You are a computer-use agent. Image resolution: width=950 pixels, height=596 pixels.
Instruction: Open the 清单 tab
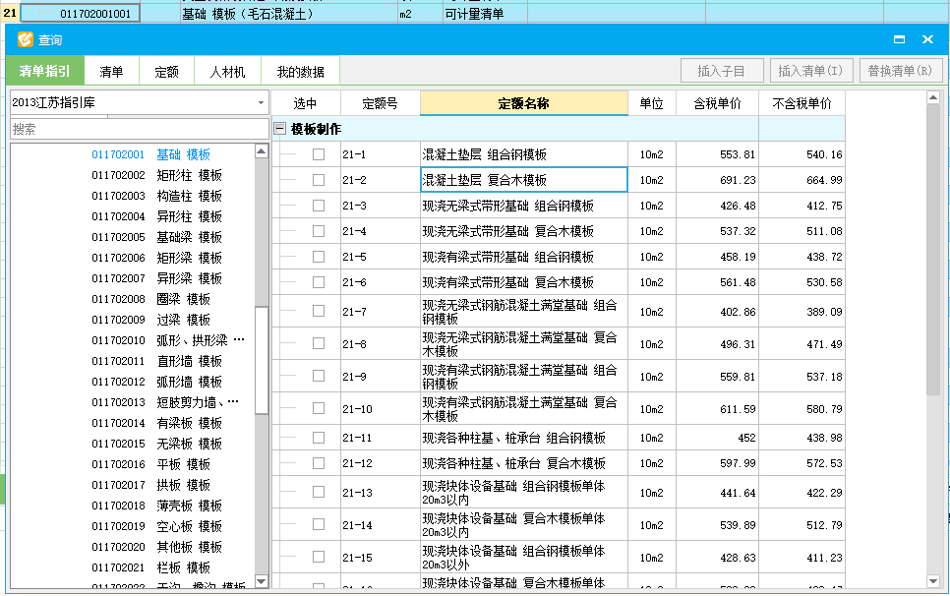[111, 72]
